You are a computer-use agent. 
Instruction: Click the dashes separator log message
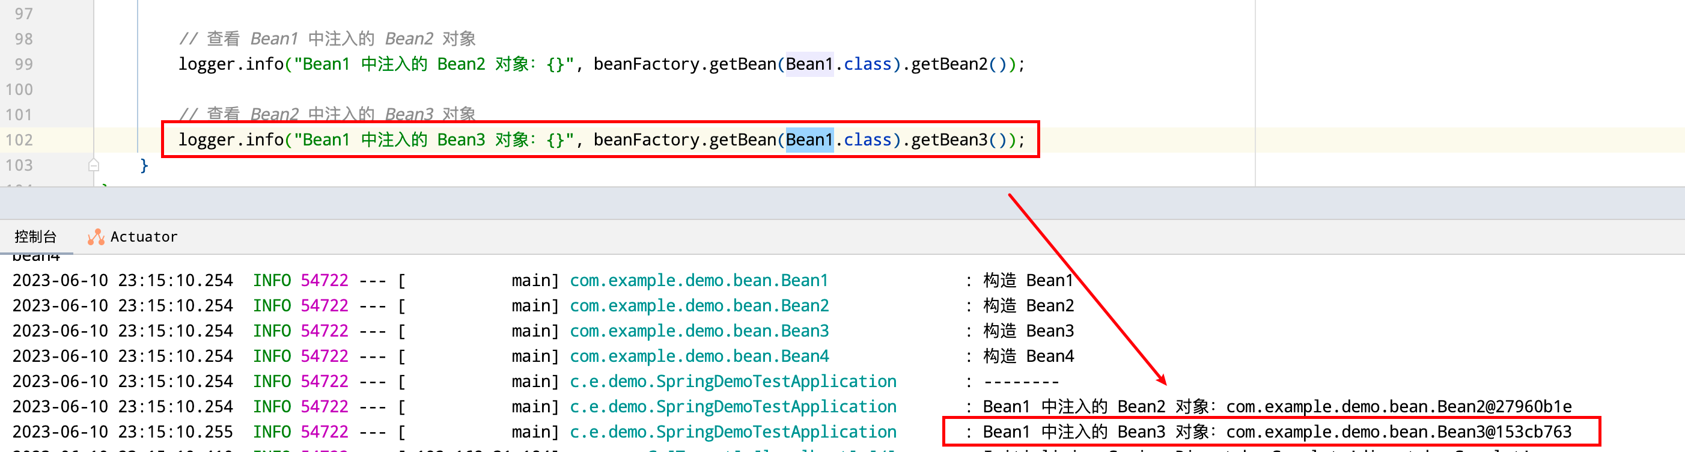(x=1021, y=382)
